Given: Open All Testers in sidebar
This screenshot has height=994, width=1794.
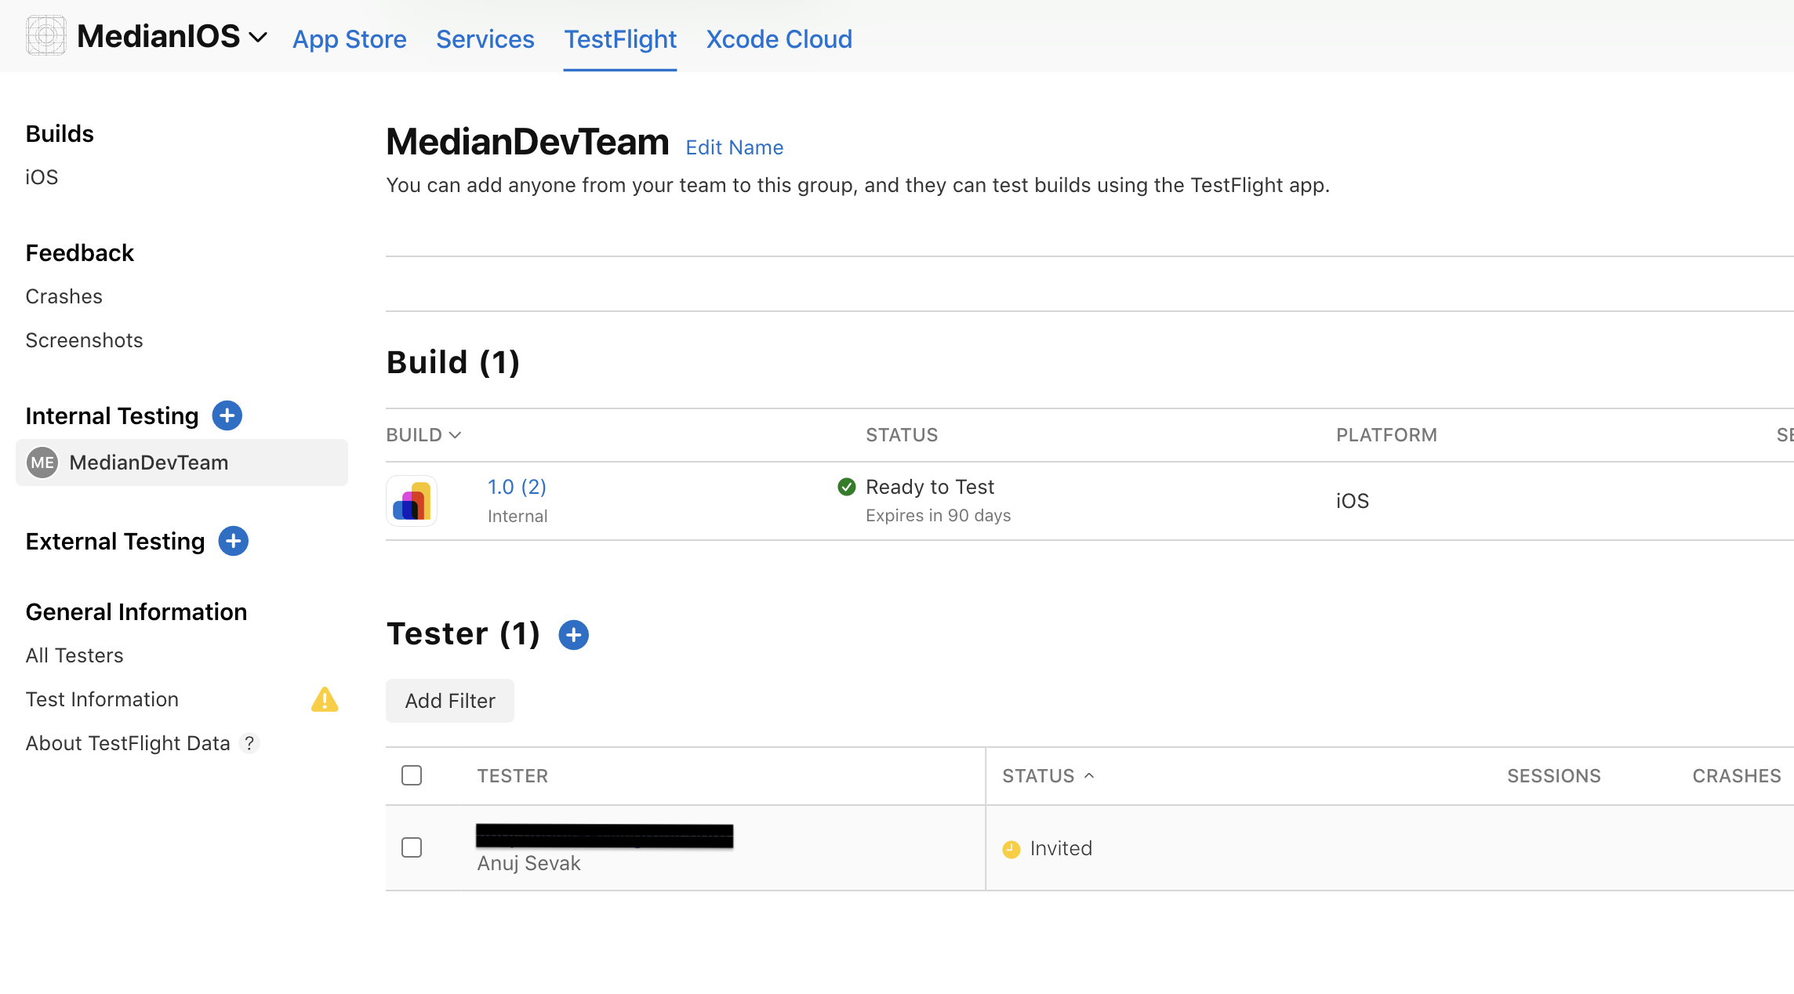Looking at the screenshot, I should point(74,655).
